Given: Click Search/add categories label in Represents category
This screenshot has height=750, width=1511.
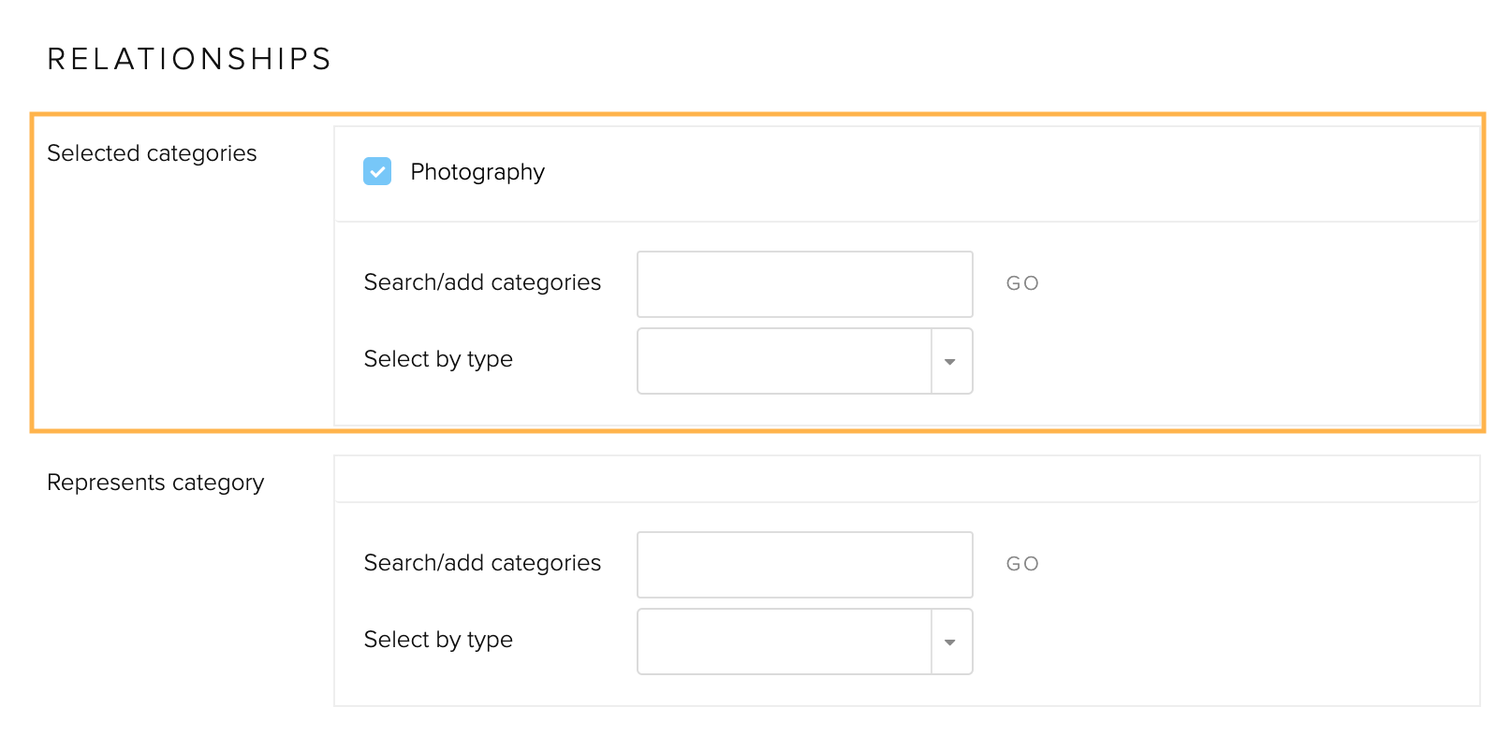Looking at the screenshot, I should [x=482, y=563].
